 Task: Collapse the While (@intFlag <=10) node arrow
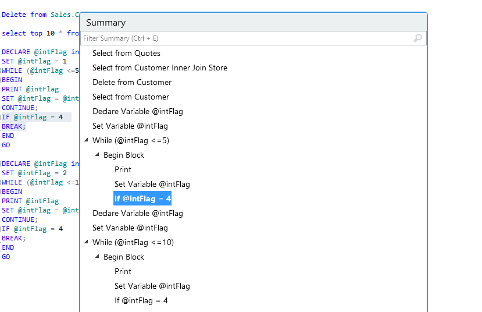(87, 242)
